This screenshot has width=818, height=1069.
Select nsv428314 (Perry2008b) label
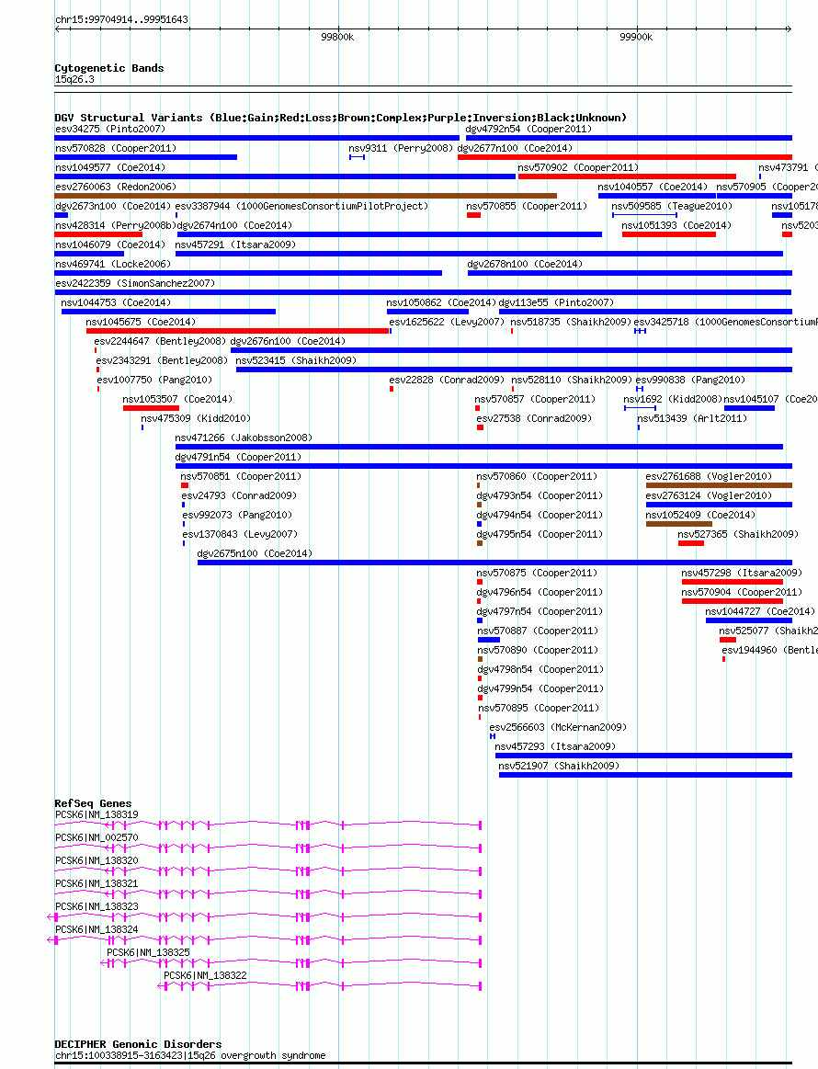pyautogui.click(x=115, y=225)
